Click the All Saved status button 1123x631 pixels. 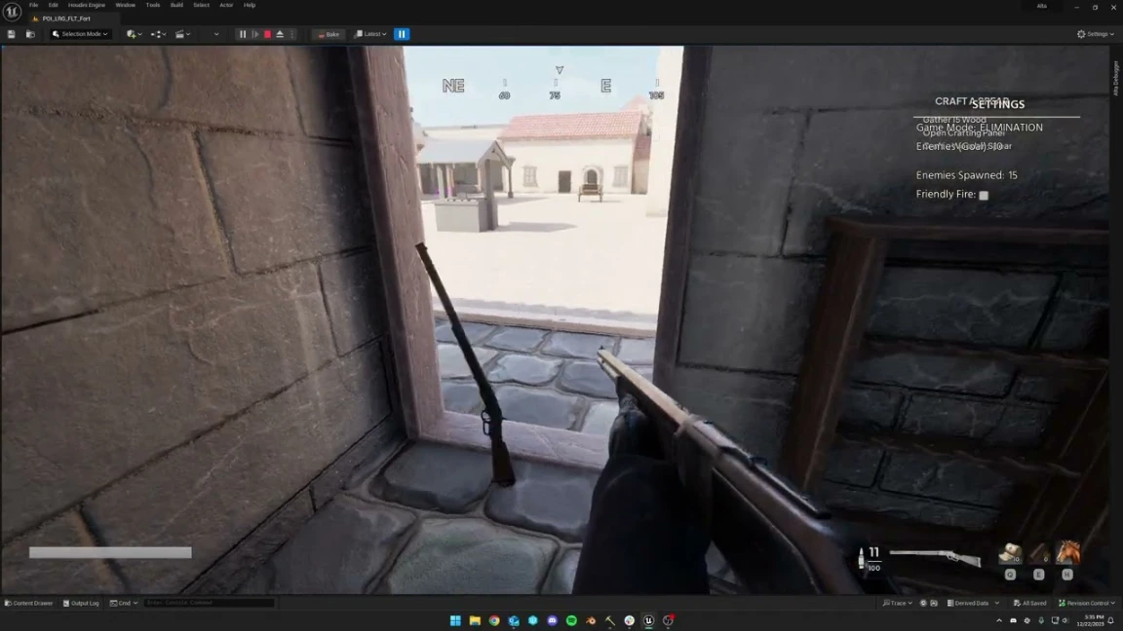(1030, 603)
